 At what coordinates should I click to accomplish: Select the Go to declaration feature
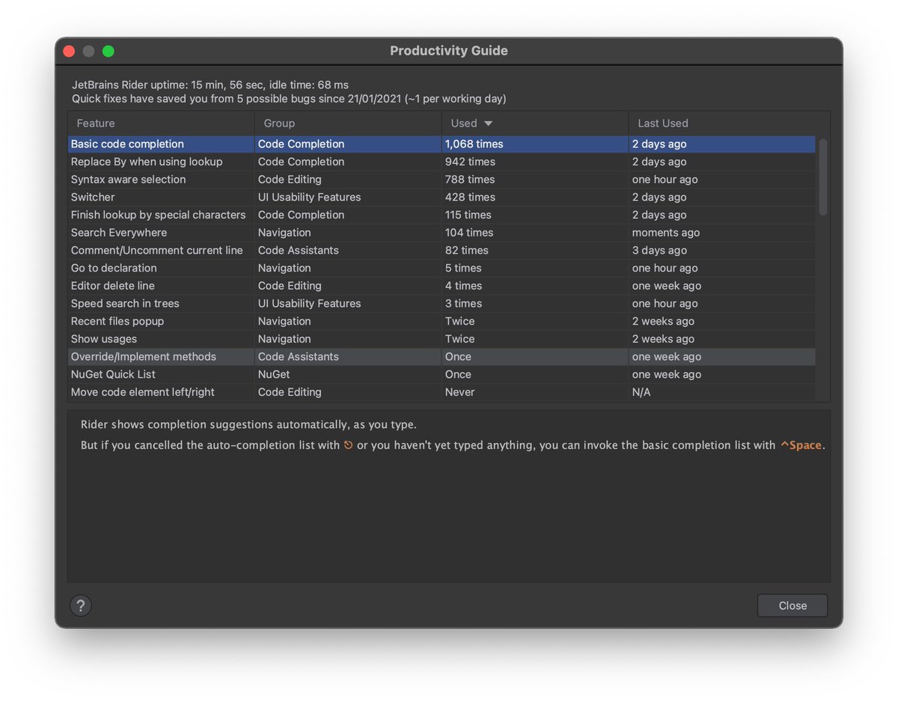(x=442, y=268)
